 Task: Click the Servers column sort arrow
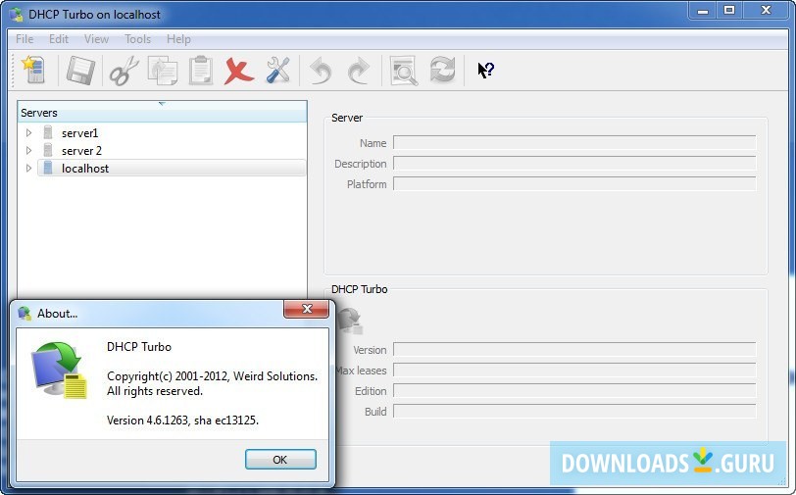point(162,104)
